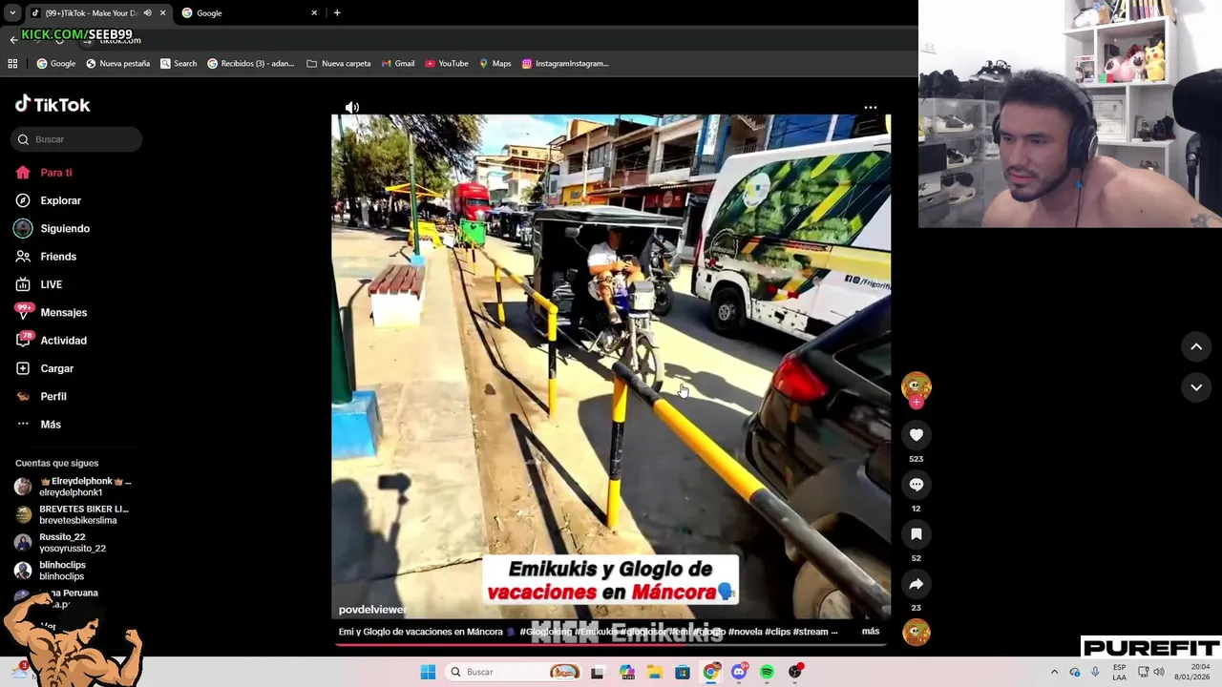Open Chrome from the taskbar
Image resolution: width=1222 pixels, height=687 pixels.
coord(711,672)
